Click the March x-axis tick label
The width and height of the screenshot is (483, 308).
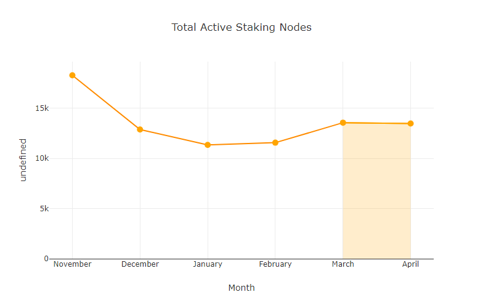coord(343,264)
